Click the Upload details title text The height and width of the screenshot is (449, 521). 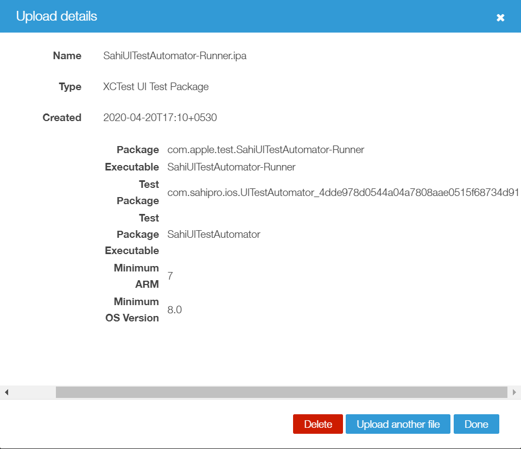(56, 16)
